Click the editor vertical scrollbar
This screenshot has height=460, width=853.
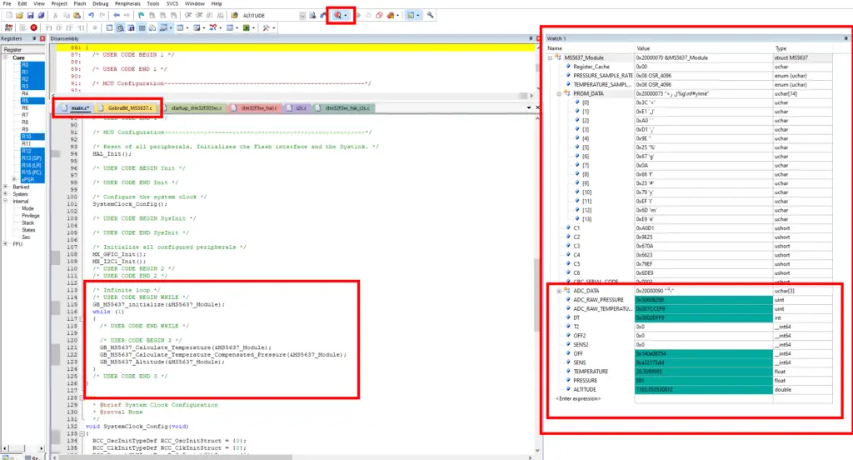[537, 283]
